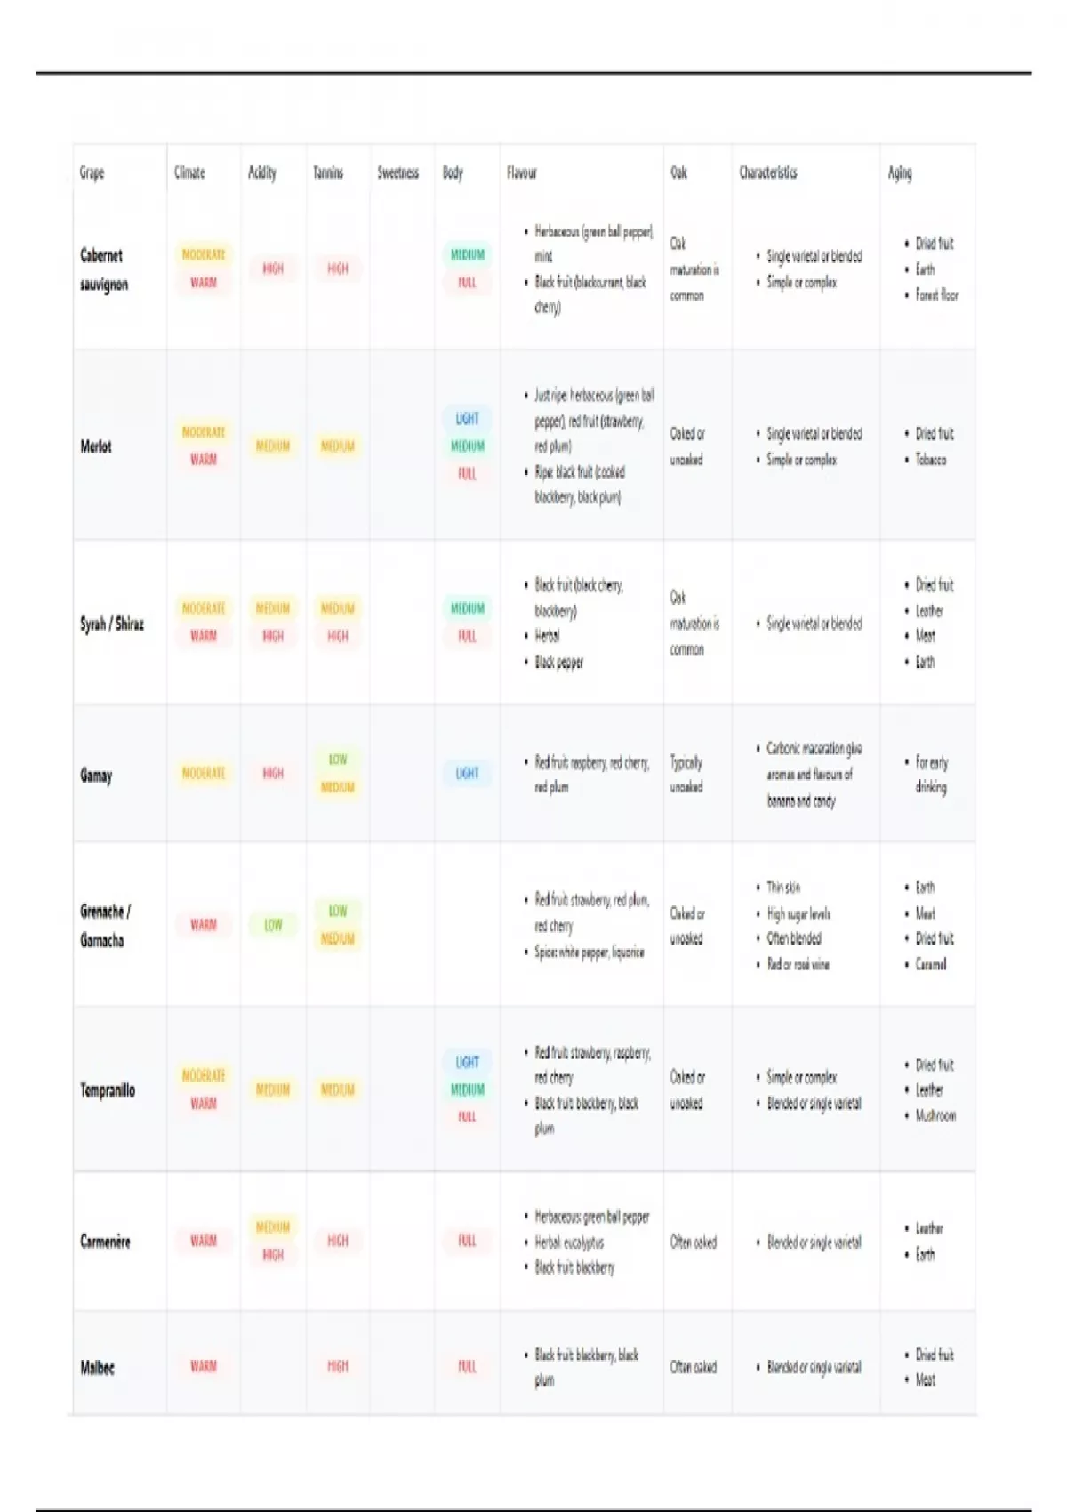Screen dimensions: 1067x1512
Task: Select the Gamay row label
Action: point(96,775)
